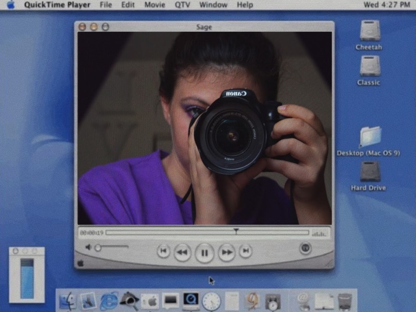
Task: Select the Cheetah drive on the desktop
Action: tap(370, 31)
